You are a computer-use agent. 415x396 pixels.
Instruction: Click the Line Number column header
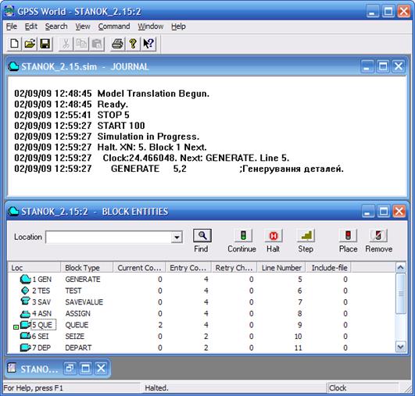[x=281, y=268]
